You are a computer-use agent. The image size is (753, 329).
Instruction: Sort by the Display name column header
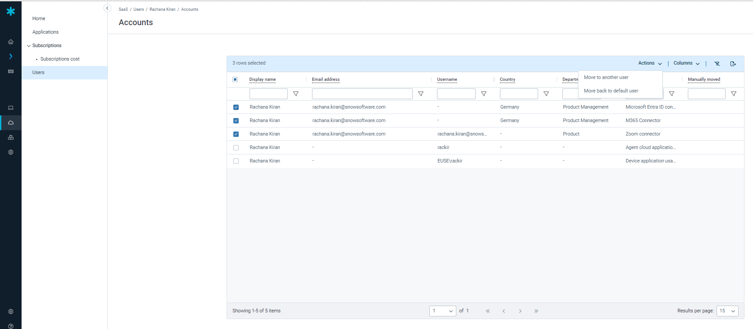[x=263, y=79]
